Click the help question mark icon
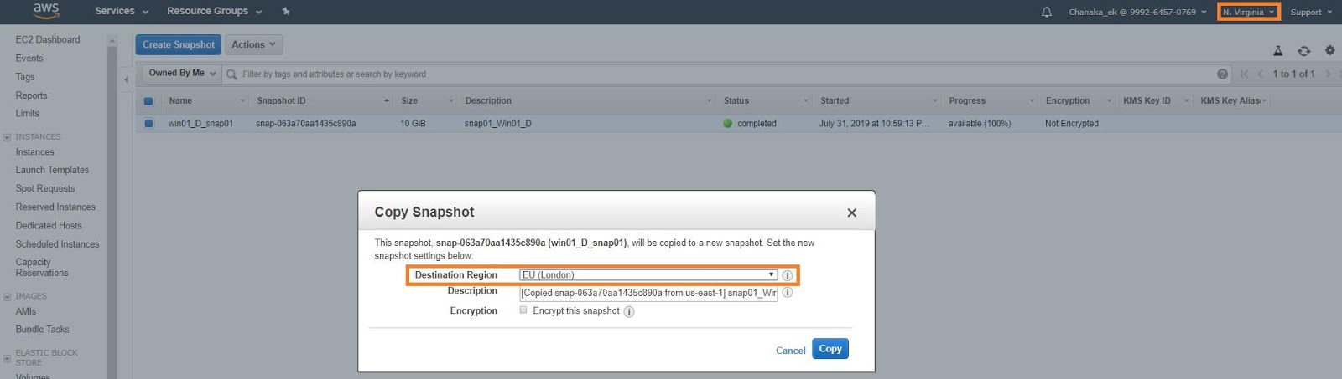Image resolution: width=1342 pixels, height=379 pixels. click(1222, 74)
